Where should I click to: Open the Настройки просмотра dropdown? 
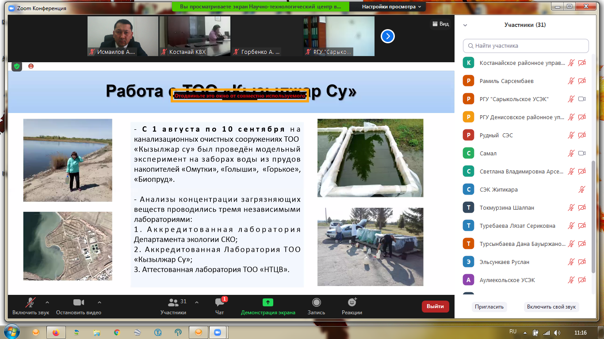click(x=391, y=7)
